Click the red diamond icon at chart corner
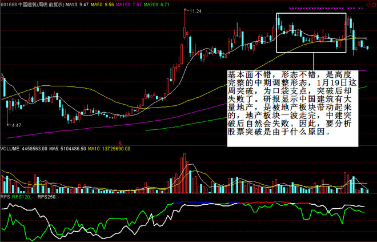Image resolution: width=377 pixels, height=242 pixels. tap(368, 5)
